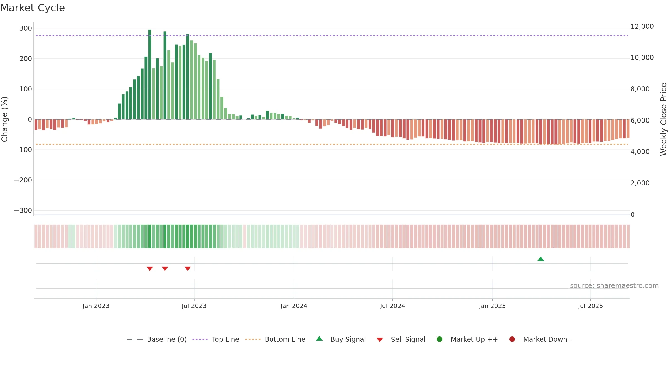Click the second red sell signal marker
This screenshot has width=668, height=376.
[165, 268]
